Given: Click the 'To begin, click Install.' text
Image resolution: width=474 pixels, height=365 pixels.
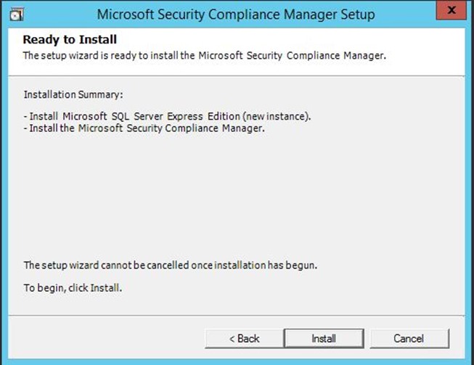Looking at the screenshot, I should 73,287.
